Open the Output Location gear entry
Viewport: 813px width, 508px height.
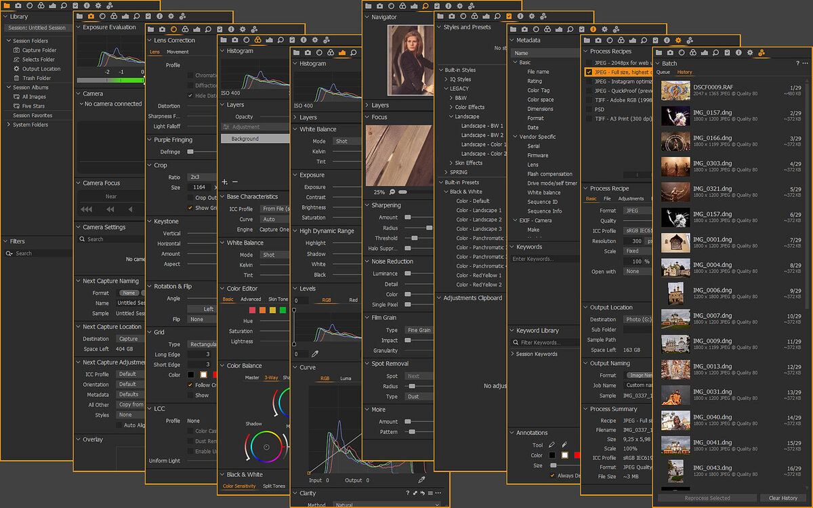36,68
